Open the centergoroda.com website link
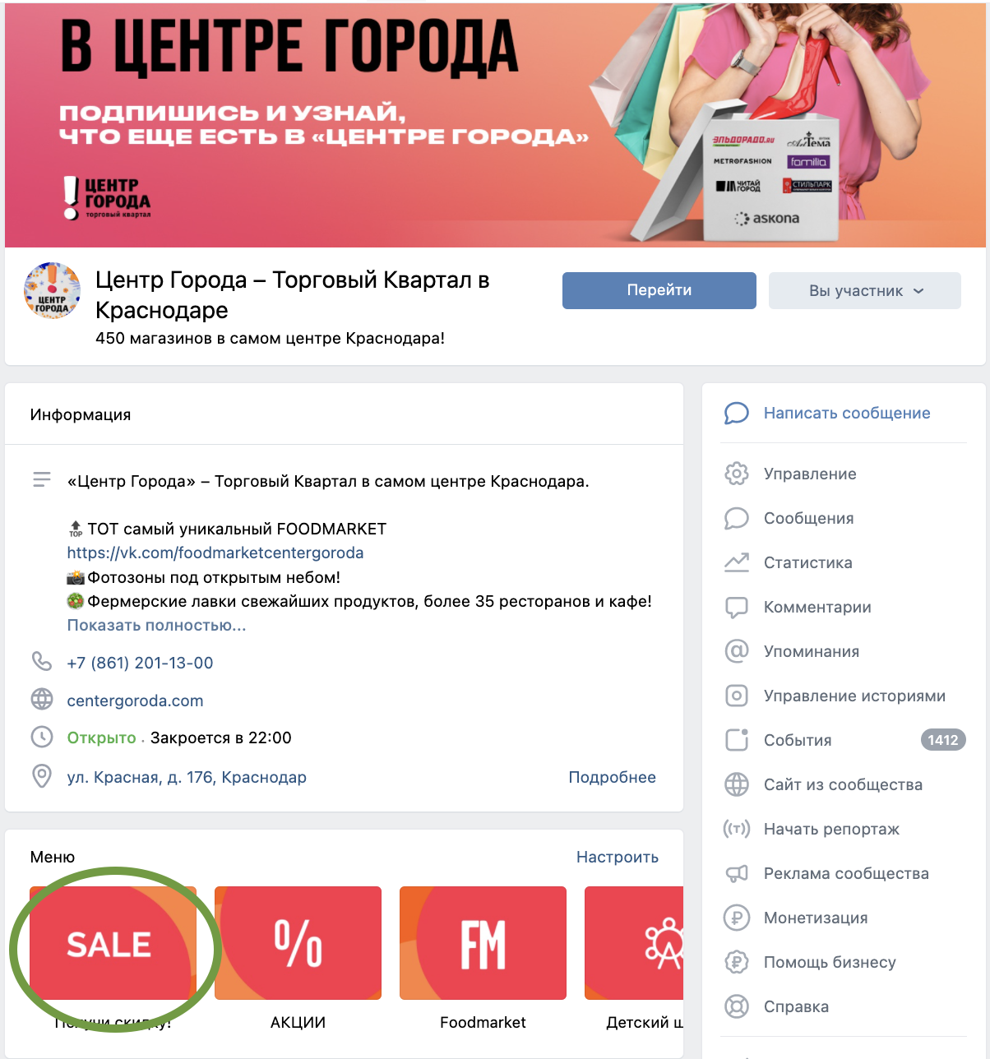The height and width of the screenshot is (1059, 990). (135, 701)
